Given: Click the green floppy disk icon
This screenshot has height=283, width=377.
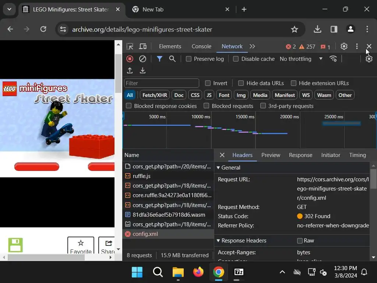Looking at the screenshot, I should tap(15, 245).
